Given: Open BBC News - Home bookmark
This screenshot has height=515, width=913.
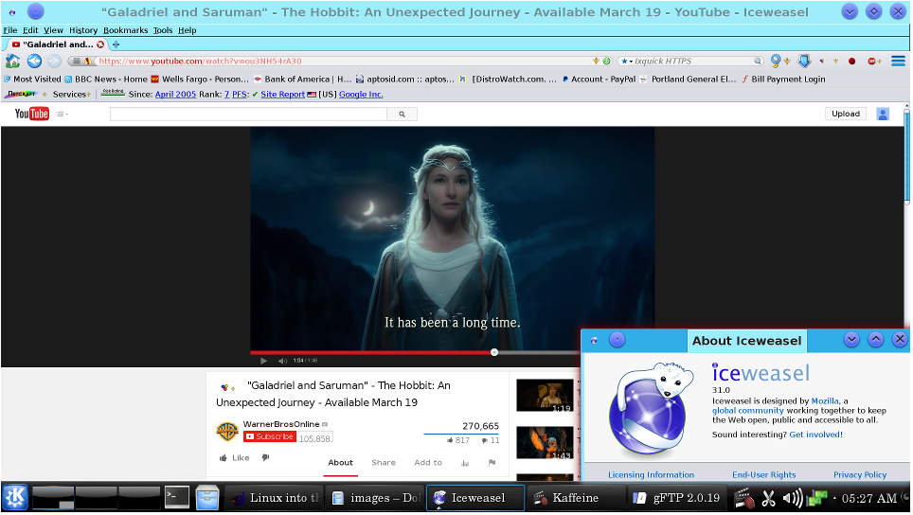Looking at the screenshot, I should pyautogui.click(x=105, y=80).
